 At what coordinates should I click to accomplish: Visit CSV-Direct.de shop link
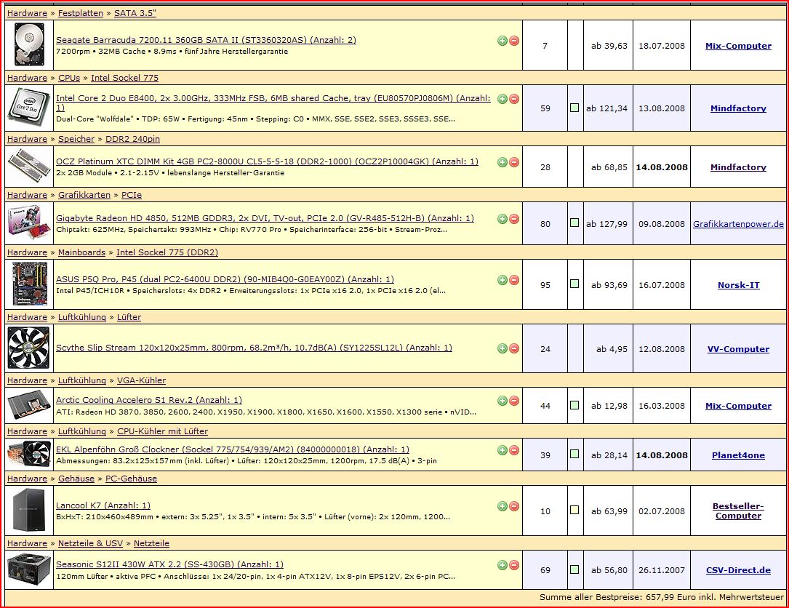tap(738, 570)
